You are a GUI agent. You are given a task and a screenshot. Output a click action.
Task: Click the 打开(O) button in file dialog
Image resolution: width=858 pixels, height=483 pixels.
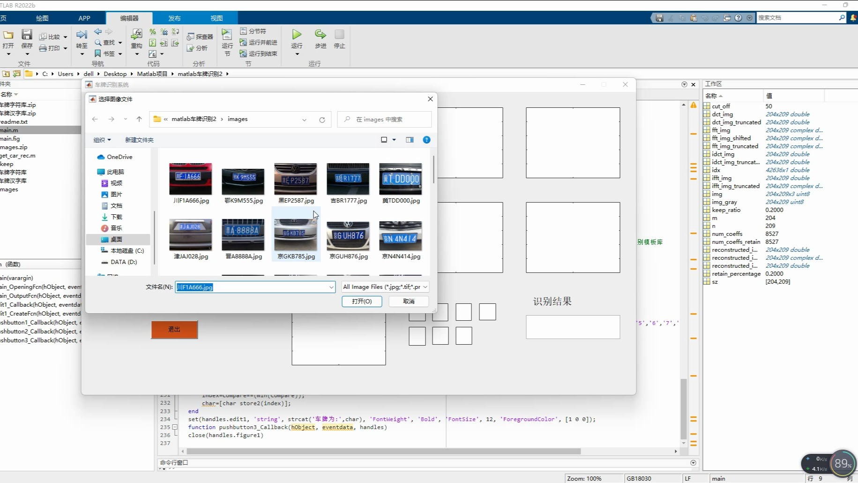(362, 302)
